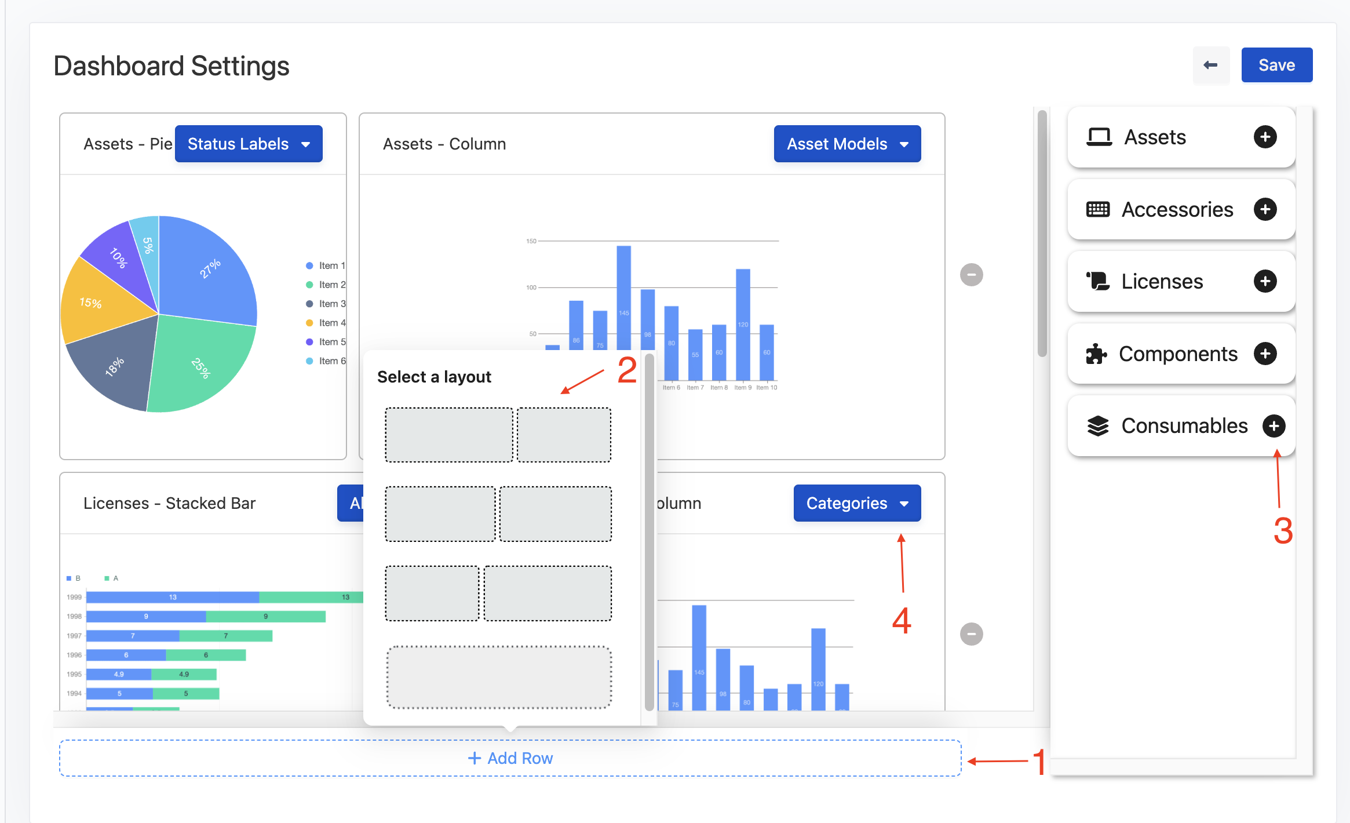Image resolution: width=1350 pixels, height=823 pixels.
Task: Click the Consumables plus icon
Action: click(1274, 426)
